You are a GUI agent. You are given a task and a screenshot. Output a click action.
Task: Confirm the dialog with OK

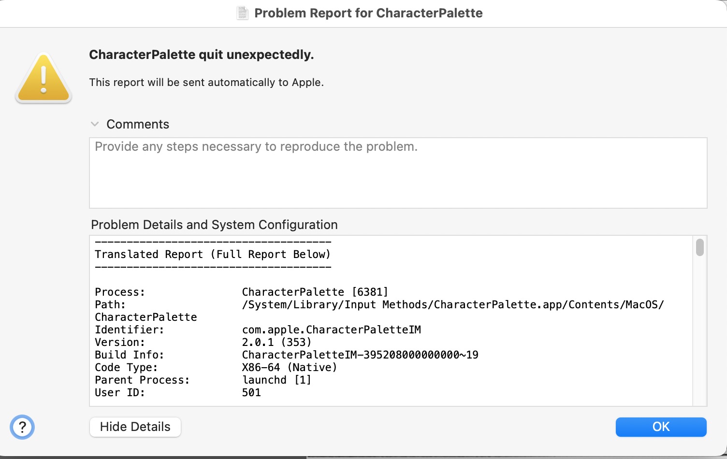click(x=661, y=427)
